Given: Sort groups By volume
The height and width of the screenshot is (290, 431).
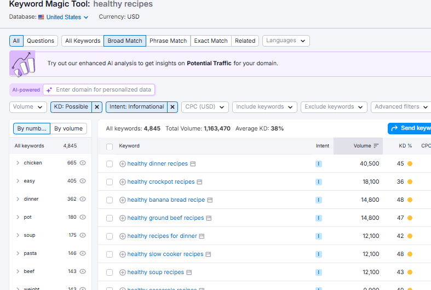Looking at the screenshot, I should [68, 129].
